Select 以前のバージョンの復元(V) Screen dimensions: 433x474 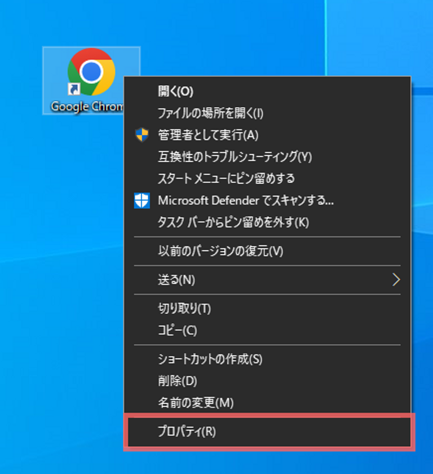coord(267,251)
